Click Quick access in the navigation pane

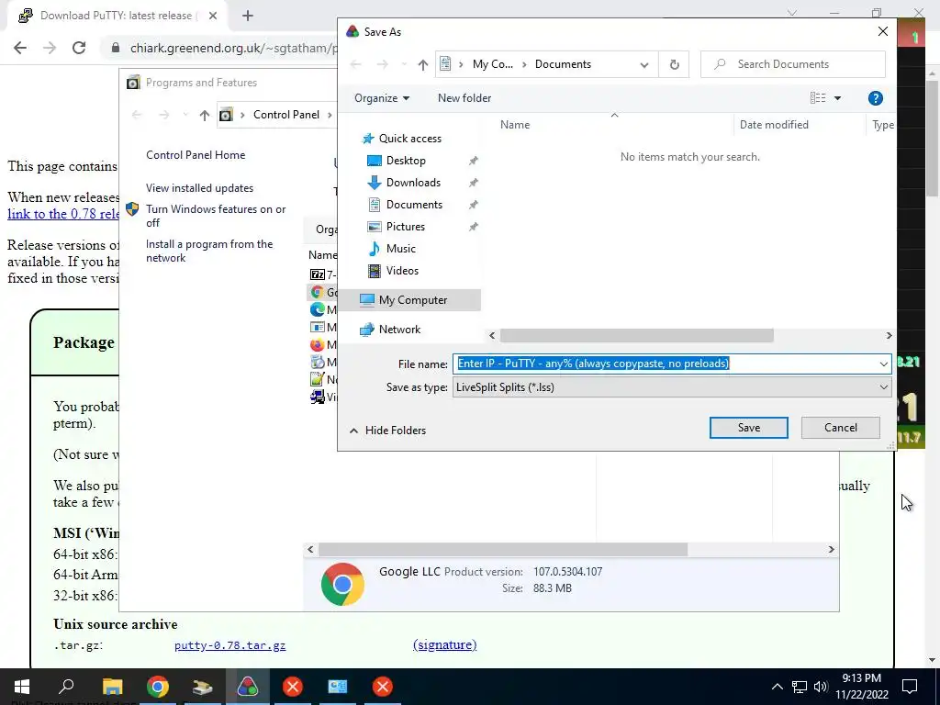[x=409, y=139]
